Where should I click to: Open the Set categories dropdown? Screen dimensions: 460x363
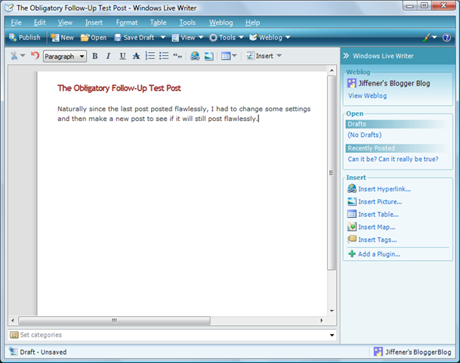332,335
